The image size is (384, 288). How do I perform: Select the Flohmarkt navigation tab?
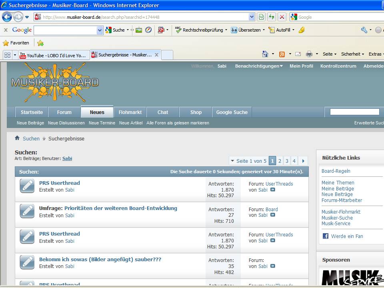coord(130,112)
